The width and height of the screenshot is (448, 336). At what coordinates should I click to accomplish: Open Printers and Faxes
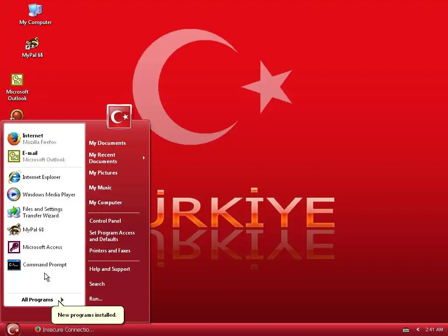pyautogui.click(x=110, y=251)
